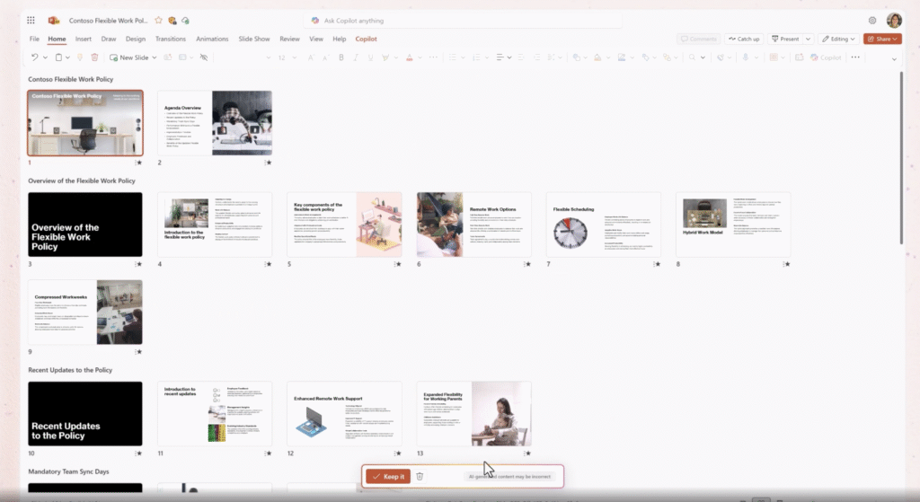Open more toolbar options ellipsis

[855, 57]
